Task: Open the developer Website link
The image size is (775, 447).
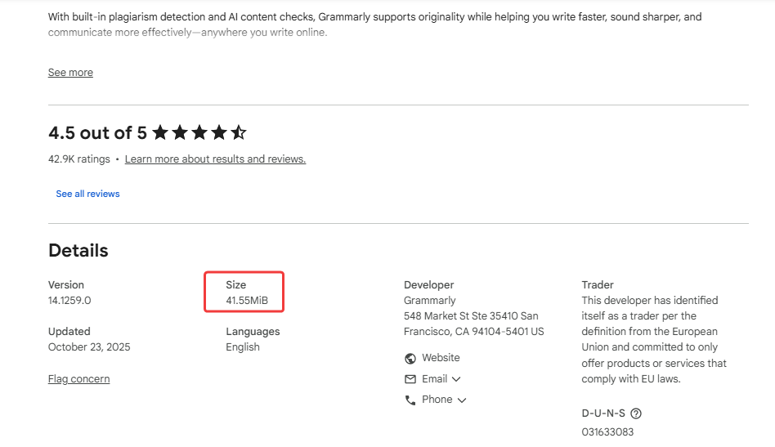Action: pyautogui.click(x=441, y=358)
